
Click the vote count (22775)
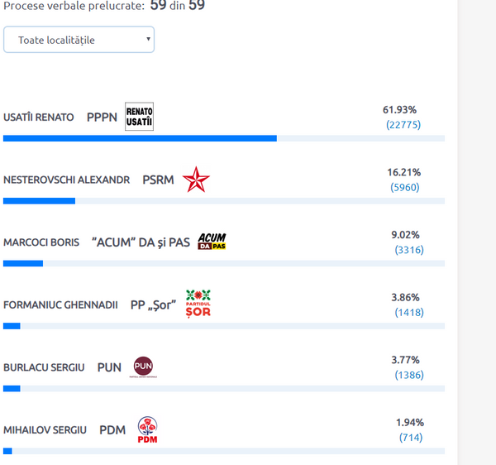point(403,125)
